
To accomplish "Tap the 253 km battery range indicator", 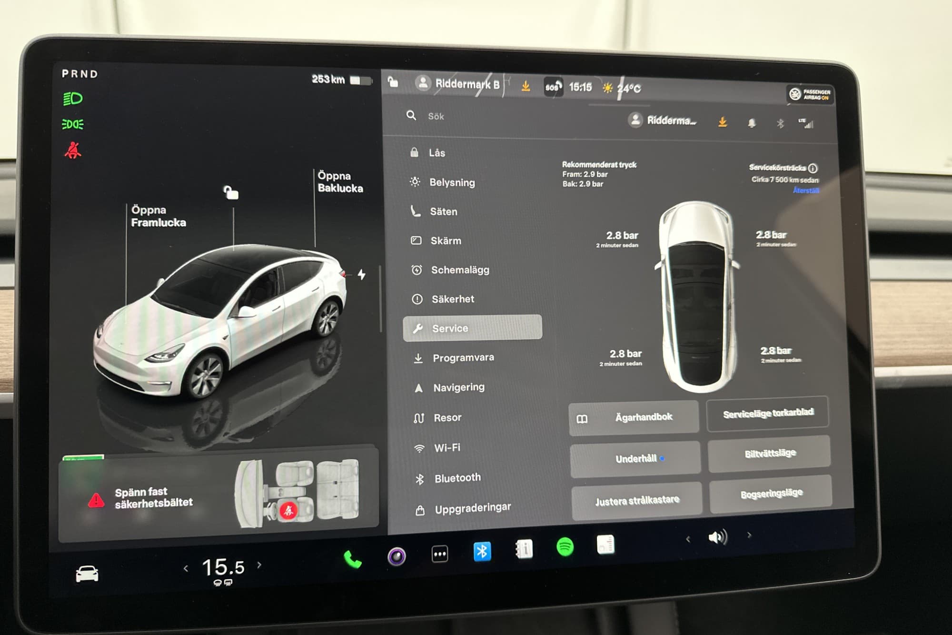I will (x=341, y=80).
